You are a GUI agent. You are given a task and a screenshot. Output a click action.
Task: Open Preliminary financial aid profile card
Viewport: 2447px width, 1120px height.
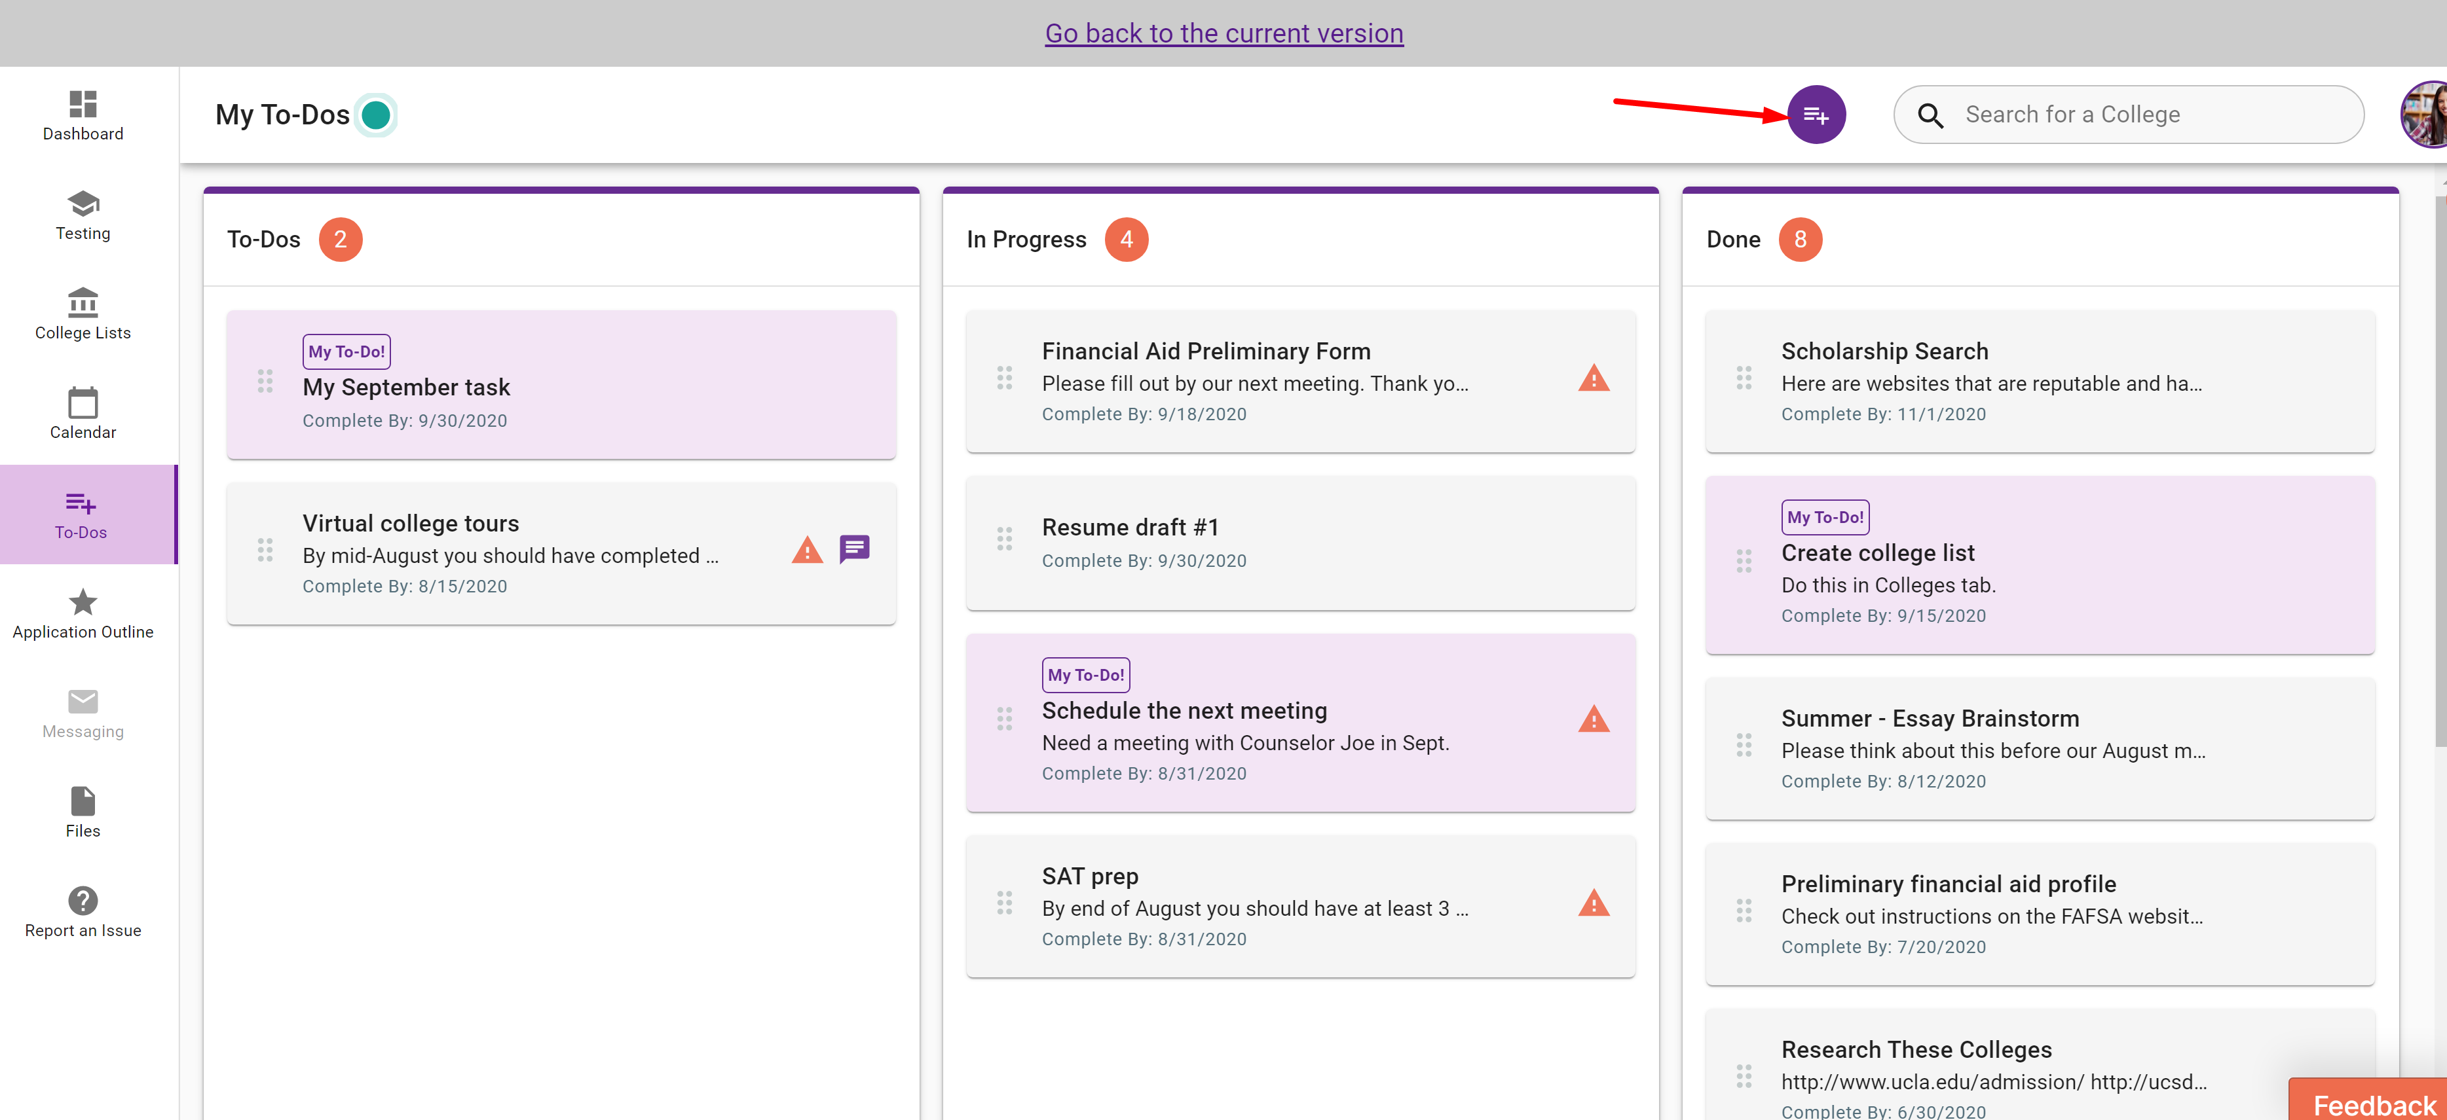pos(2040,914)
